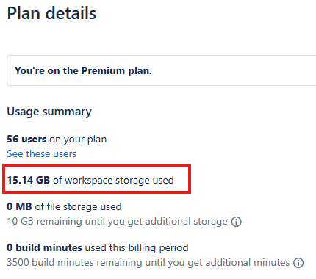Click the bold 15.14 GB value

coord(29,180)
